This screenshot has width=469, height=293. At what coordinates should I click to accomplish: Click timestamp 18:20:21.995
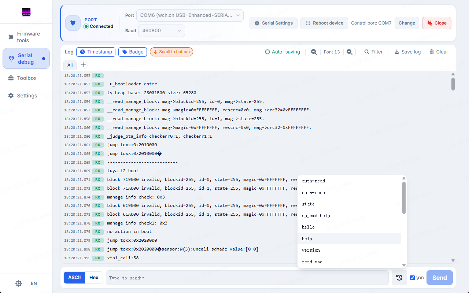(x=77, y=258)
